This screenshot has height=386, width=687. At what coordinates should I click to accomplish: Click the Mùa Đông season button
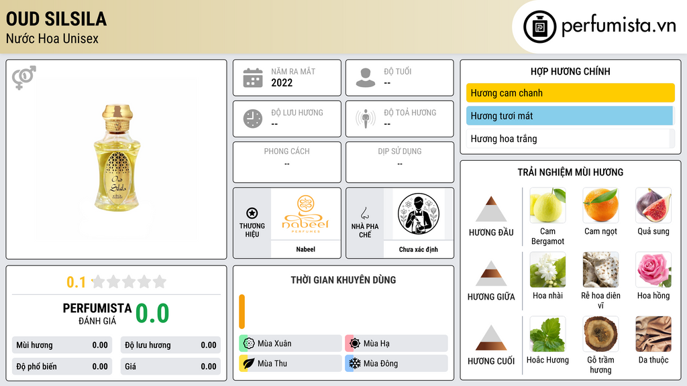pos(397,363)
